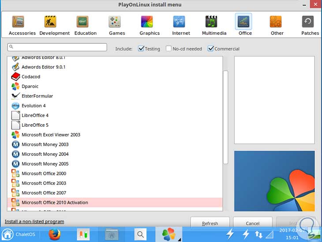Select the Codacod text entry

click(31, 77)
